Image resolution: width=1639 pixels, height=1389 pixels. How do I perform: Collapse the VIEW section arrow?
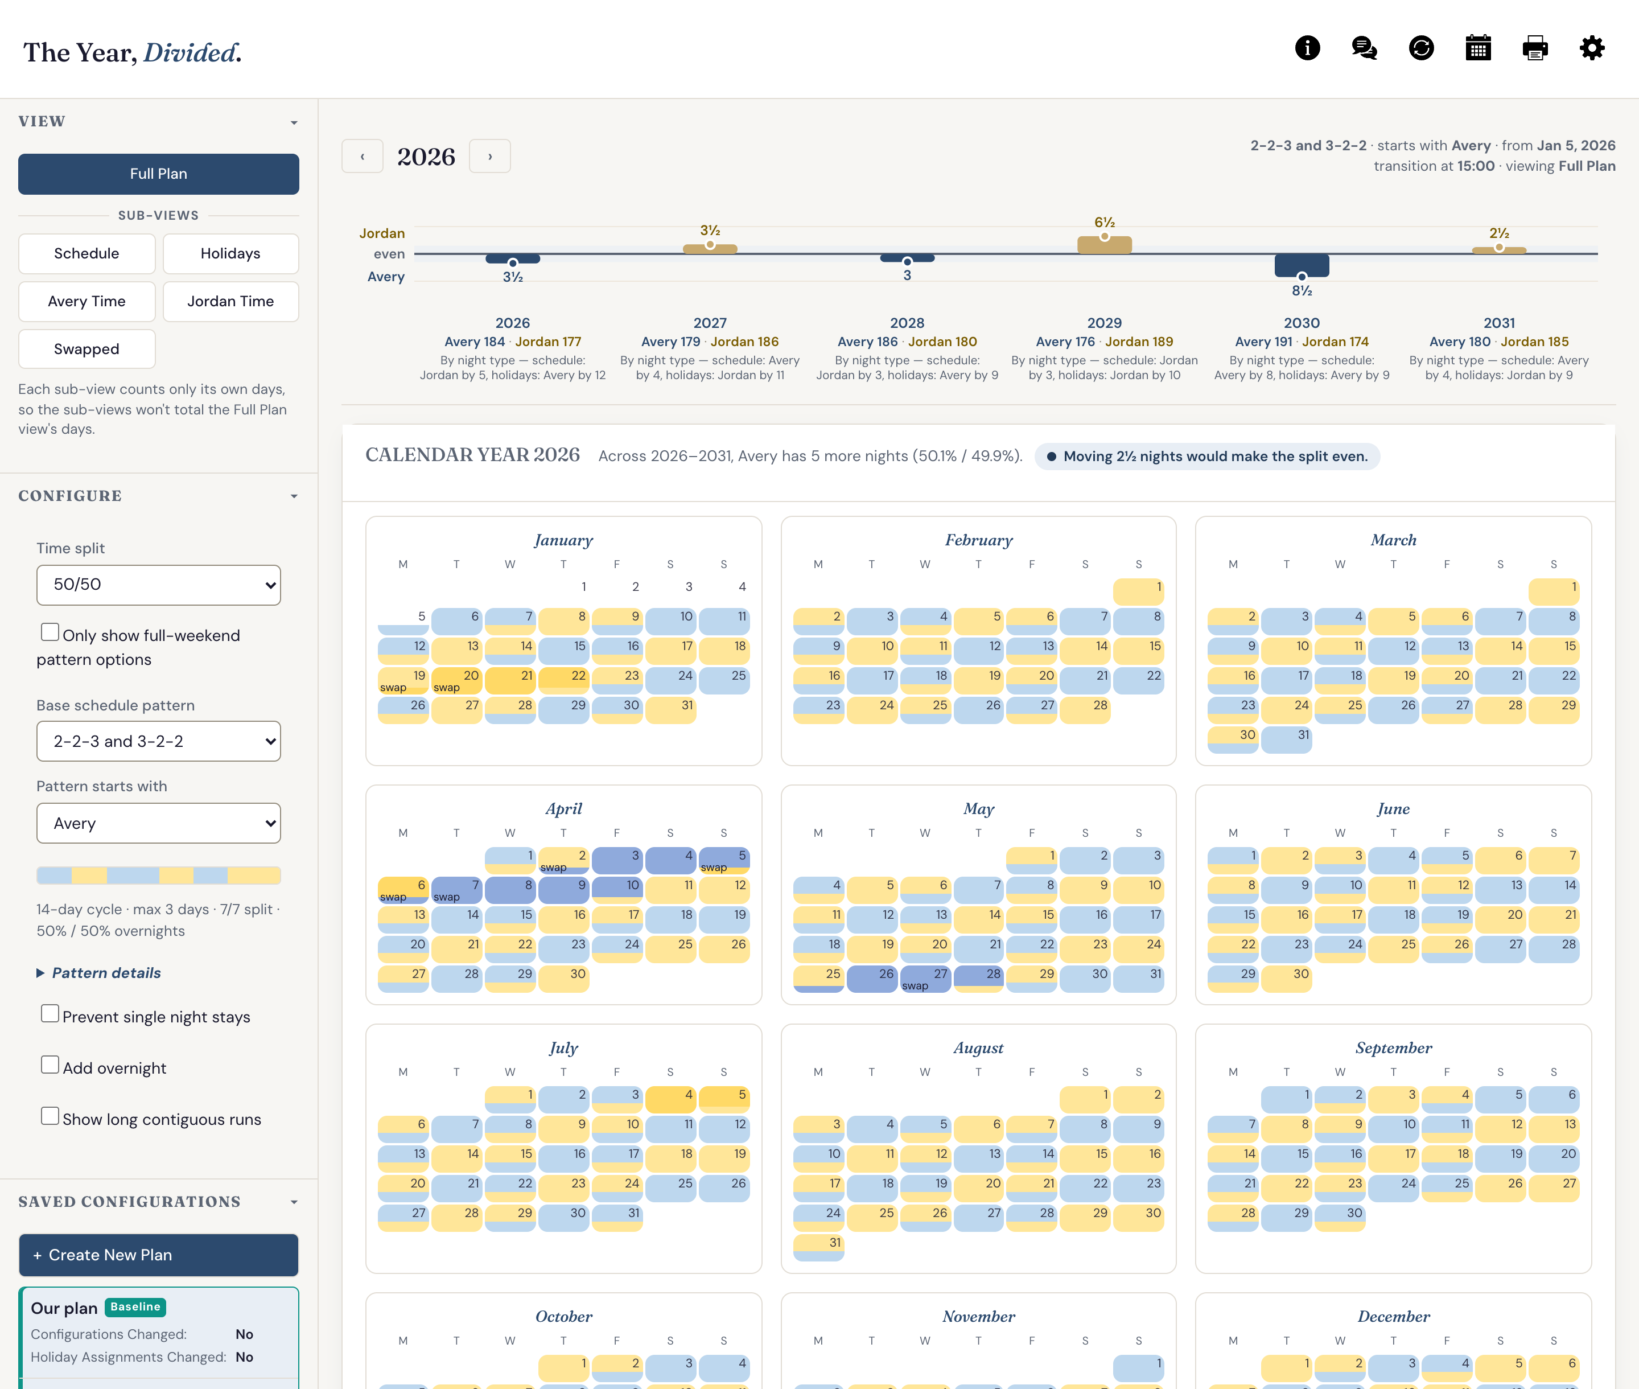point(294,123)
